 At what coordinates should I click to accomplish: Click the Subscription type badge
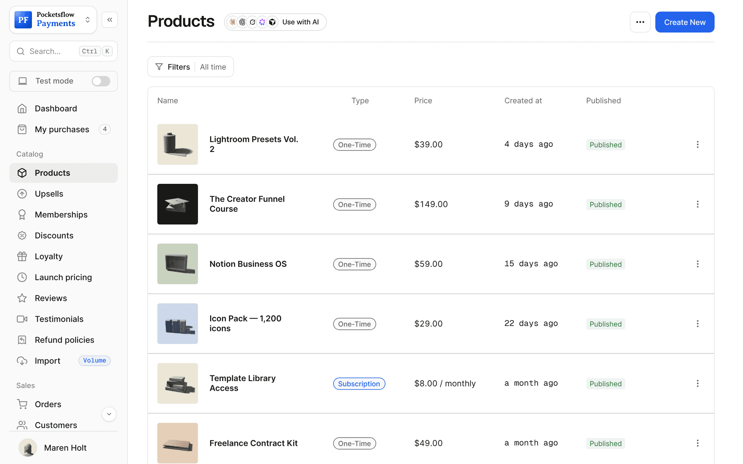coord(359,384)
